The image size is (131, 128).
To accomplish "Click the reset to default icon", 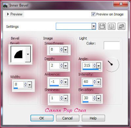I will coord(122,26).
